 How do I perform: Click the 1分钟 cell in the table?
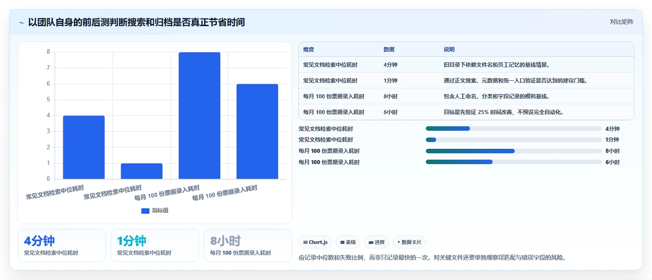tap(391, 81)
